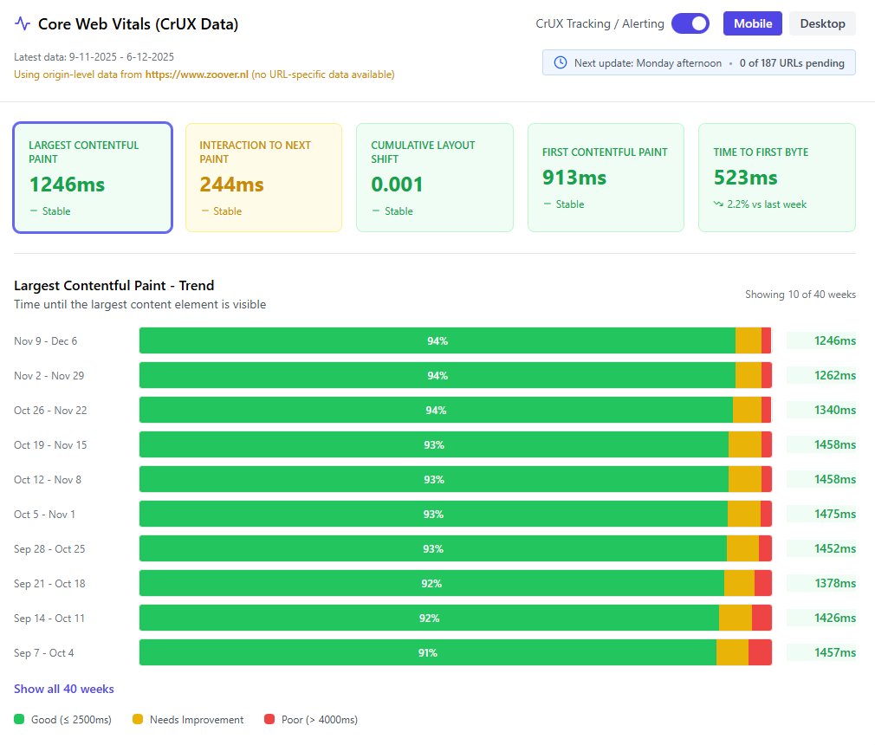Click the activity pulse icon beside Core Web Vitals title
The height and width of the screenshot is (745, 875).
[x=23, y=23]
